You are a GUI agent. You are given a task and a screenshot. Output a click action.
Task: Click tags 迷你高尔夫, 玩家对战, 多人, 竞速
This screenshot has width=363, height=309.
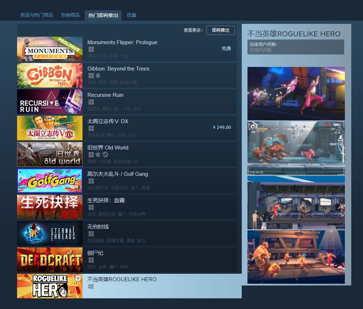tap(118, 188)
